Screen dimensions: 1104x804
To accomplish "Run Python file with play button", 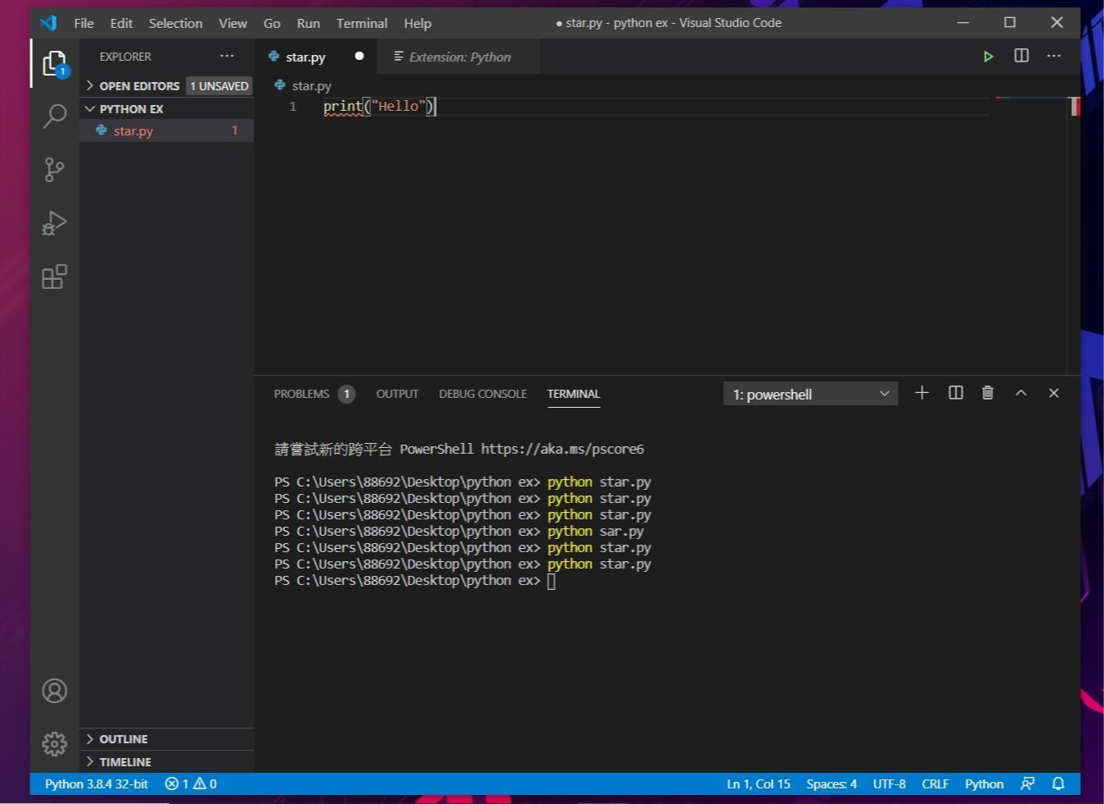I will pyautogui.click(x=988, y=56).
